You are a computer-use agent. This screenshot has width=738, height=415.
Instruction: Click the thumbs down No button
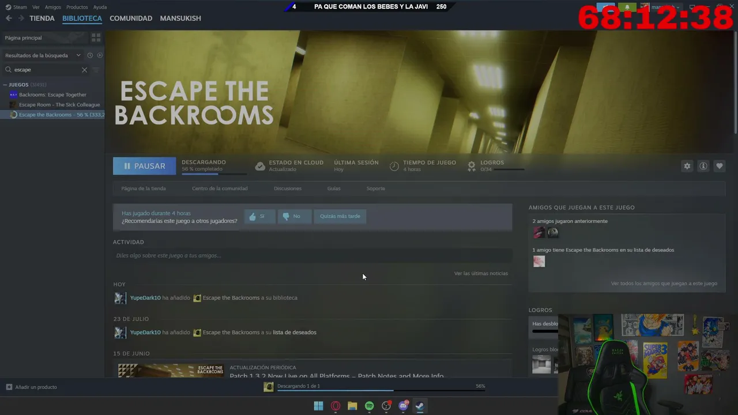pyautogui.click(x=294, y=216)
